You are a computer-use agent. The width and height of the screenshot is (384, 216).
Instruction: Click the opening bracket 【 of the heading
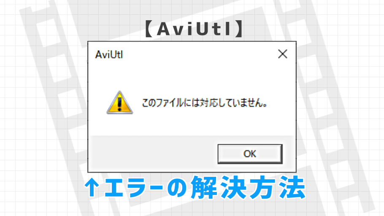pos(149,29)
